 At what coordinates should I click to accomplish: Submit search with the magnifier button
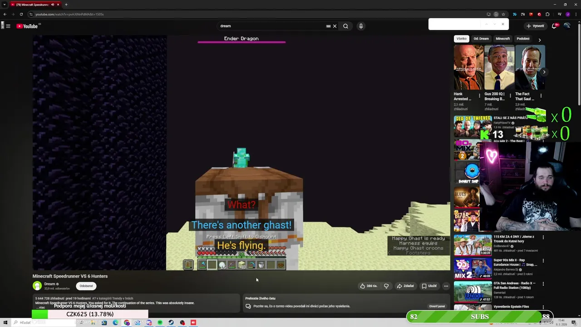(x=346, y=26)
